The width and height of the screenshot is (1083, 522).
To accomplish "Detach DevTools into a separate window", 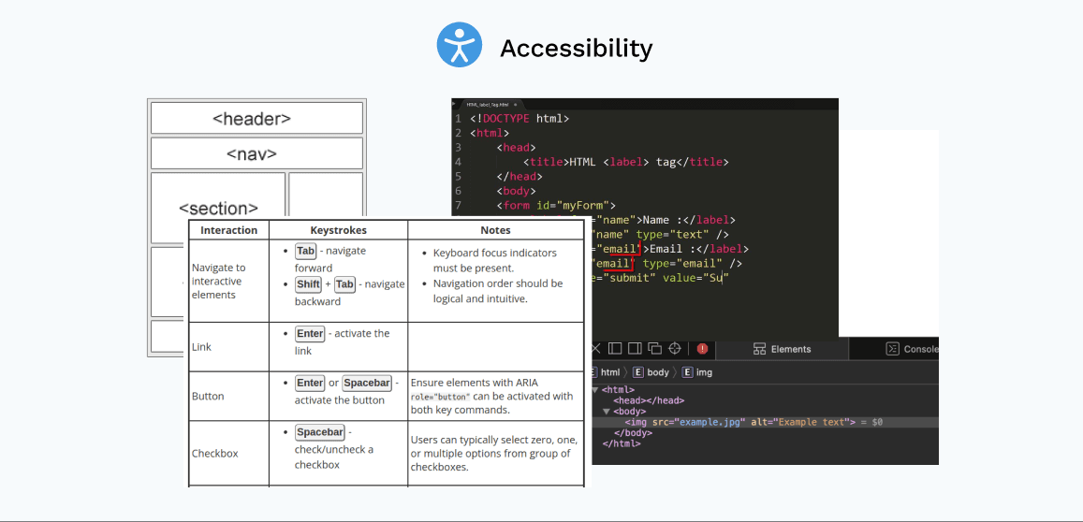I will tap(655, 349).
